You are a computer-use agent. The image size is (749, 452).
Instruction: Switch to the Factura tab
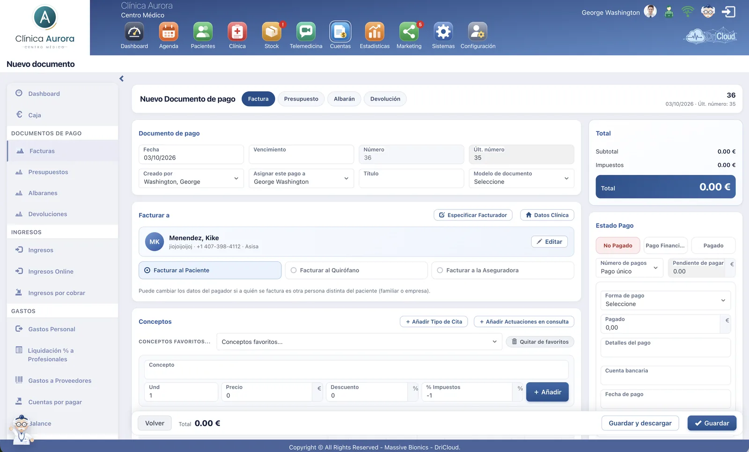click(x=258, y=99)
